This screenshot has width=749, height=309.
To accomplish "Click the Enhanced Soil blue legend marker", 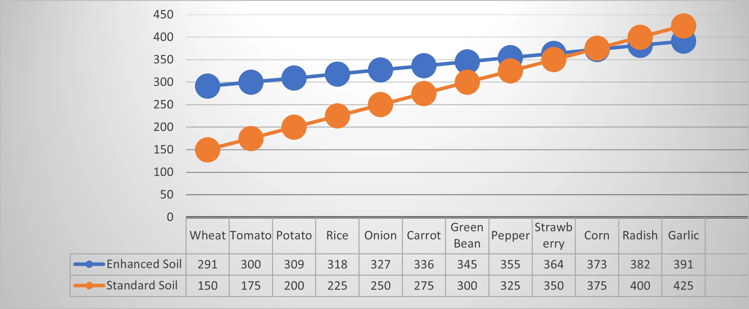I will (x=89, y=264).
